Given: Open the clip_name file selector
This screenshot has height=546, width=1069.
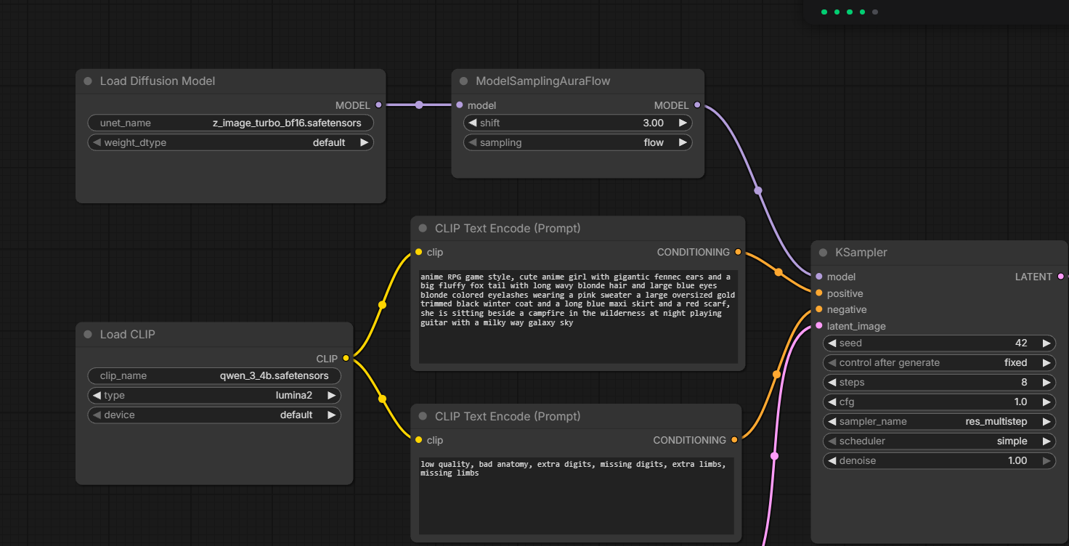Looking at the screenshot, I should [214, 375].
